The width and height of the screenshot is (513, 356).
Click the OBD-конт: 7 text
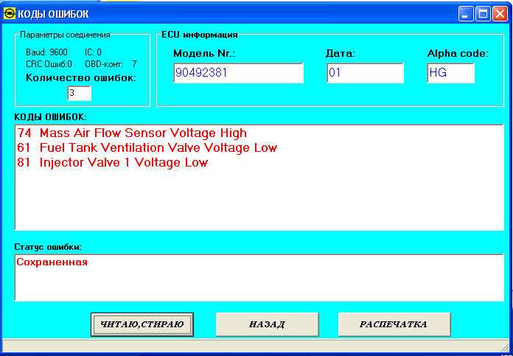[111, 64]
